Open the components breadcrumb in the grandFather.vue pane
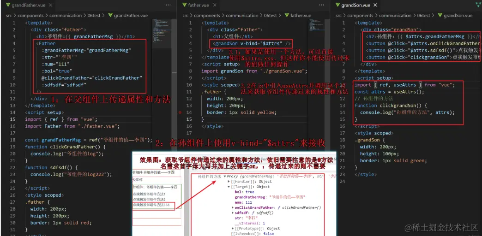Viewport: 482px width, 236px height. pyautogui.click(x=31, y=16)
